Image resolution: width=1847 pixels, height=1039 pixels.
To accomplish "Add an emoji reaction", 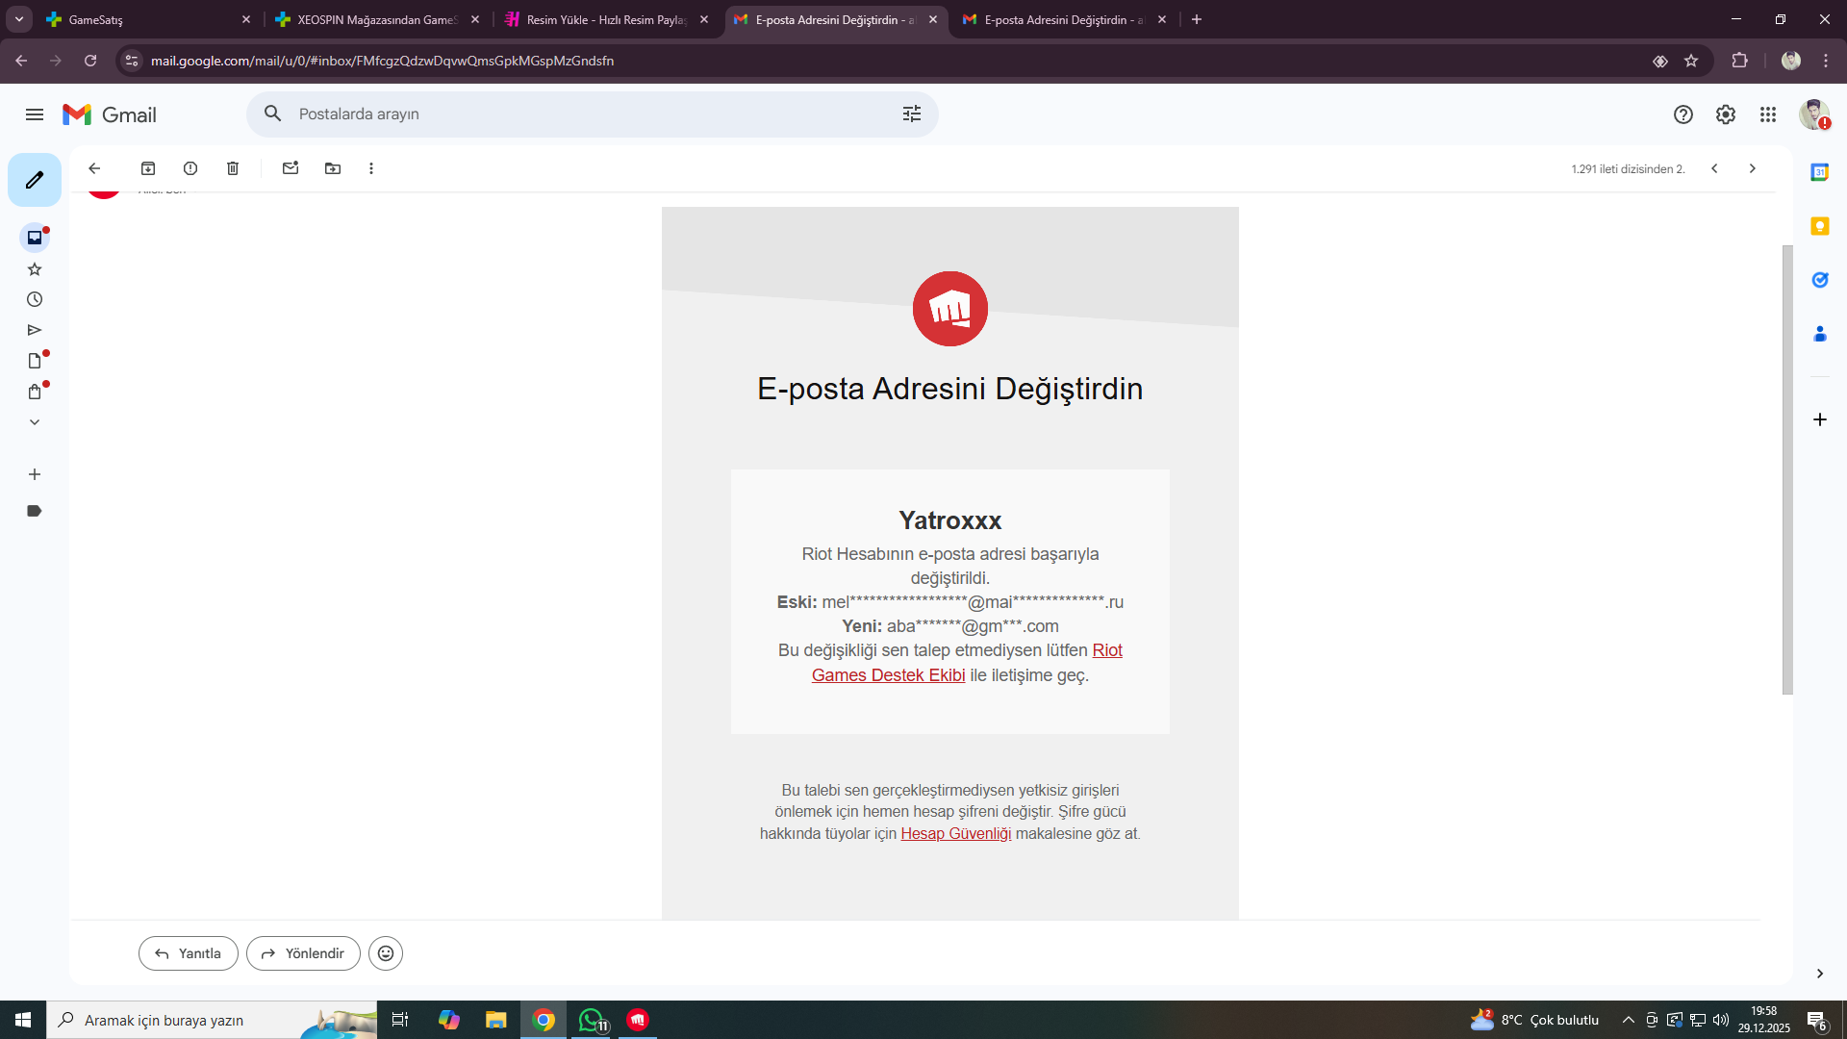I will [386, 953].
